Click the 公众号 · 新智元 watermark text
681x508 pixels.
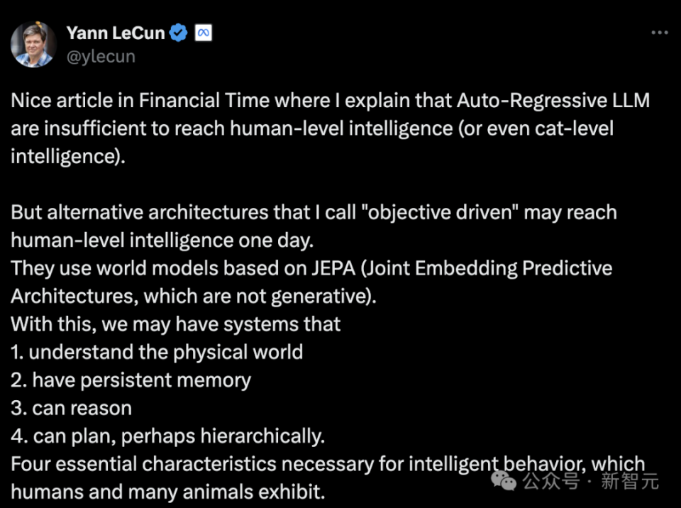pyautogui.click(x=591, y=481)
